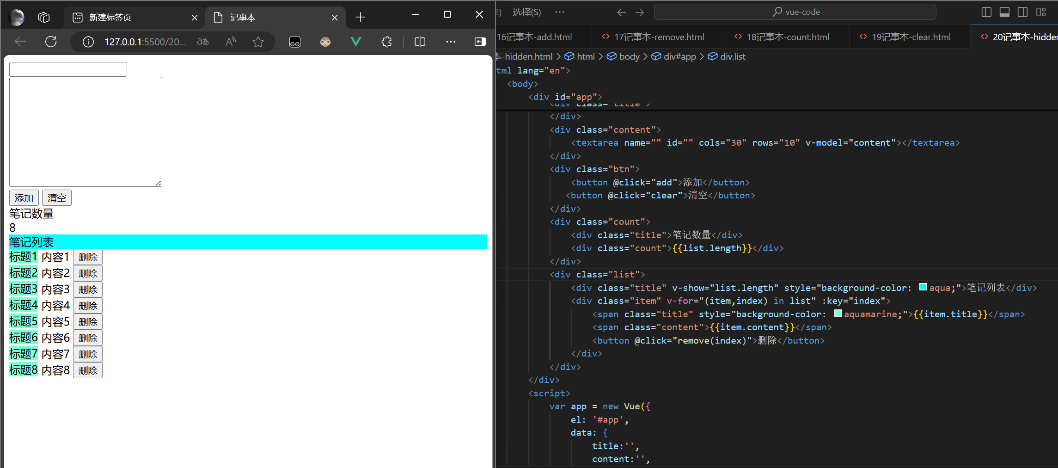Open the html breadcrumb dropdown
Screen dimensions: 1058x468
click(580, 56)
